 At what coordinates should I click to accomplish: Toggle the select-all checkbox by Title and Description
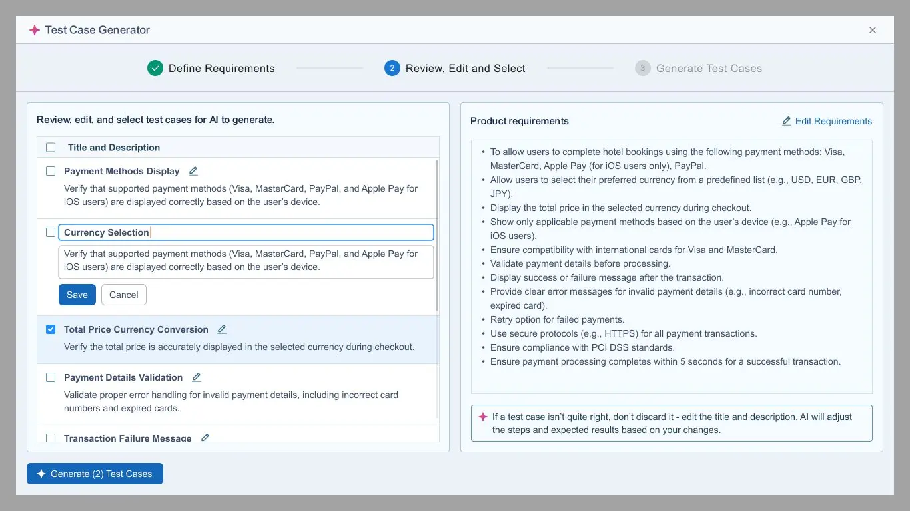(x=51, y=147)
